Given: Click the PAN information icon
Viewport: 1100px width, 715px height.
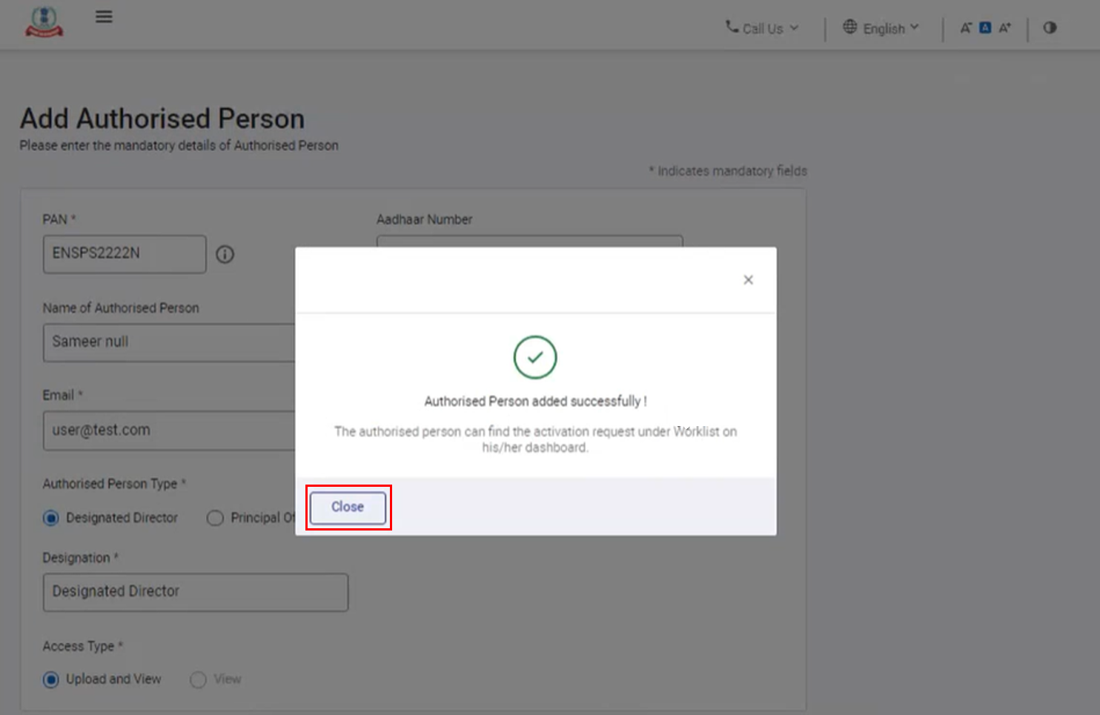Looking at the screenshot, I should [225, 254].
